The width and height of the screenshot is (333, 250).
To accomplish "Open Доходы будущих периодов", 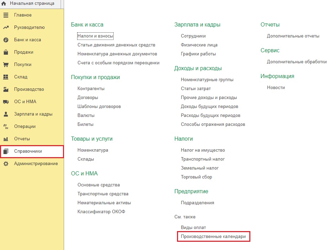I will click(209, 107).
